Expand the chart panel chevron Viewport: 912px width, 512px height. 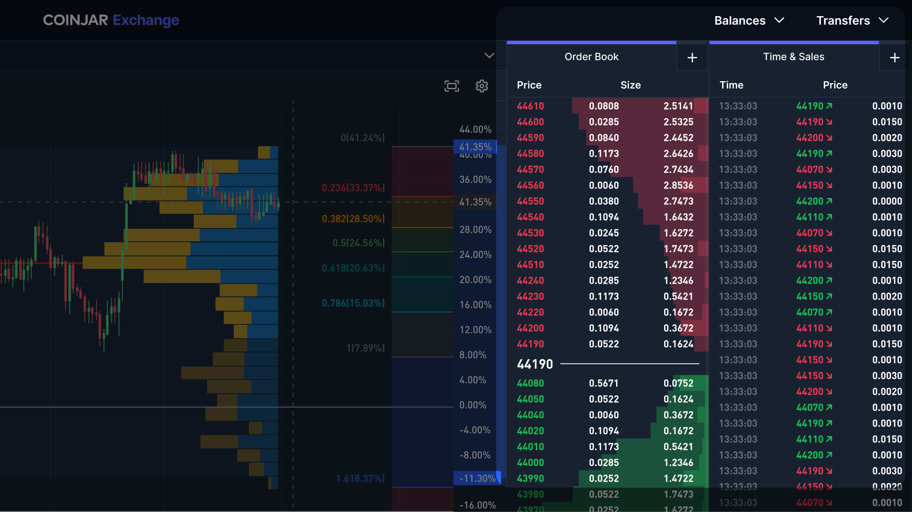coord(489,56)
